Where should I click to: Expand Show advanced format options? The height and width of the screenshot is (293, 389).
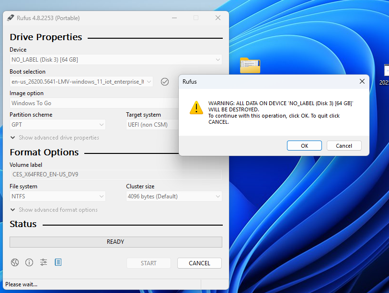(54, 210)
